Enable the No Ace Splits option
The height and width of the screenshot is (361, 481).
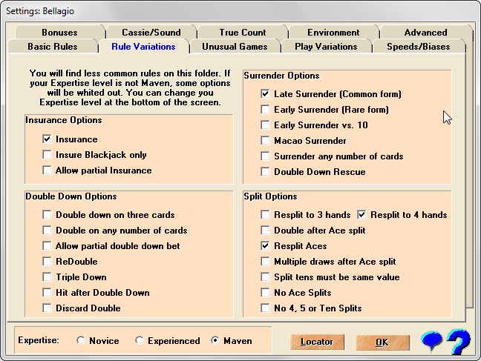[x=265, y=292]
